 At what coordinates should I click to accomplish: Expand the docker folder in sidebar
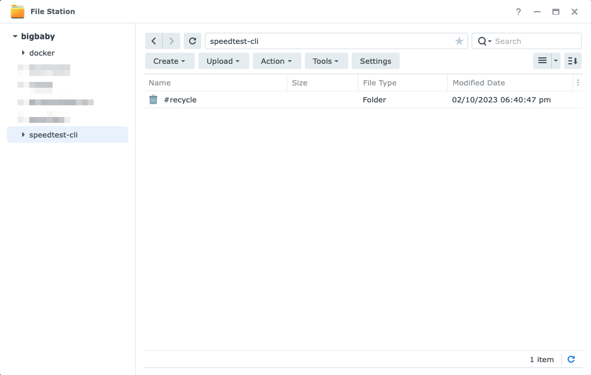tap(23, 53)
